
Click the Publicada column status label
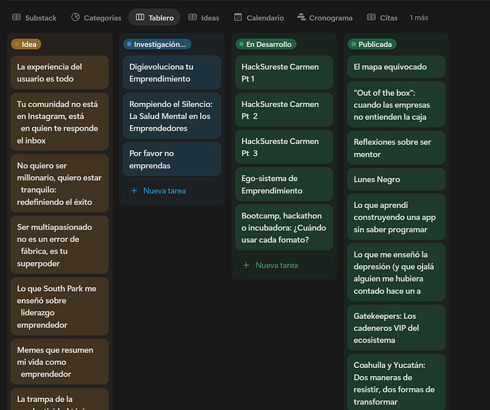(372, 44)
